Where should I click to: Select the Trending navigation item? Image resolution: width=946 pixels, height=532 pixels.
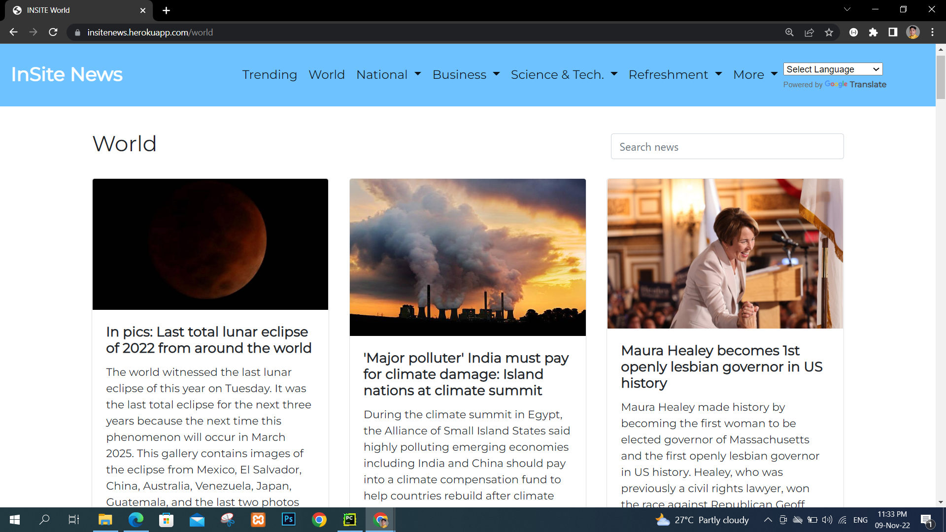pyautogui.click(x=270, y=74)
